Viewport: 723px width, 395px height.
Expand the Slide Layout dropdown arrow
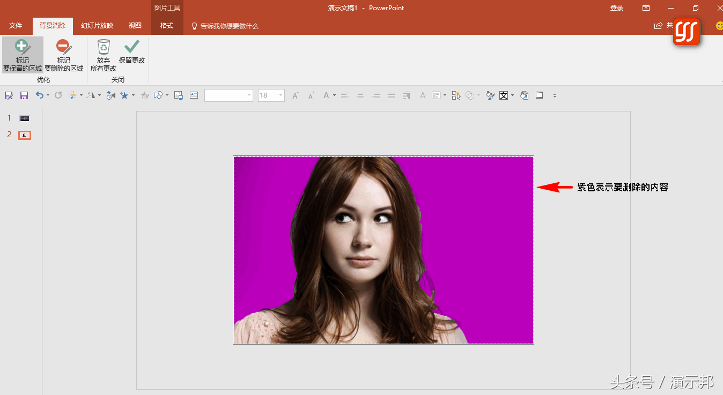tap(445, 95)
